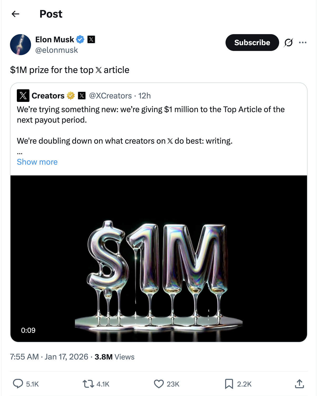Navigate back using the back arrow
The height and width of the screenshot is (396, 317).
pyautogui.click(x=16, y=14)
